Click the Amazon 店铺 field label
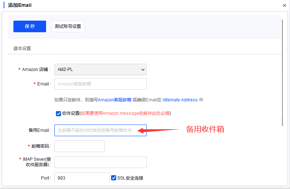Image resolution: width=290 pixels, height=189 pixels. [x=36, y=70]
